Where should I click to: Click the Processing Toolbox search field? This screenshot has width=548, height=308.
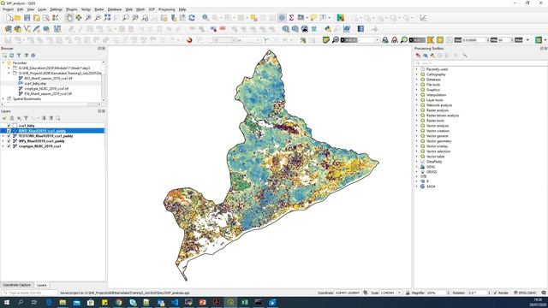(x=481, y=63)
